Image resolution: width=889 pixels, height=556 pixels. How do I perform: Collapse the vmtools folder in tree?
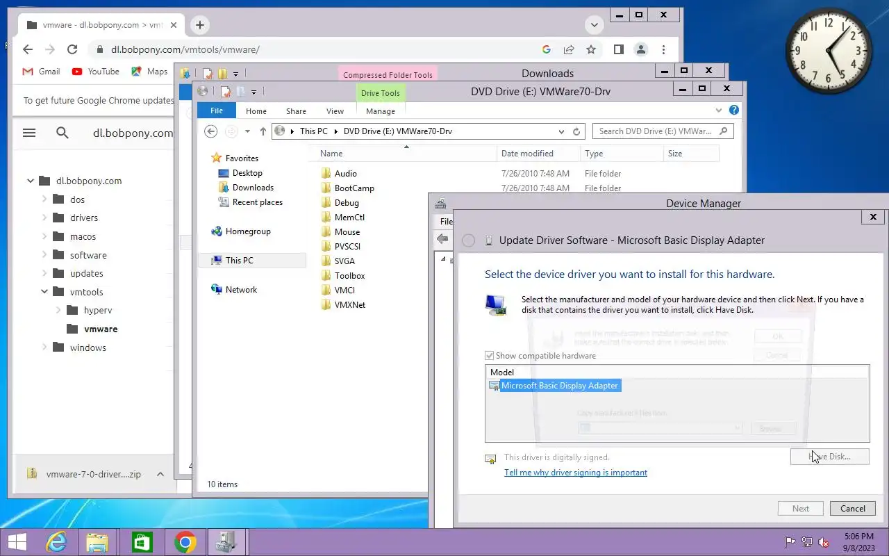pos(44,292)
